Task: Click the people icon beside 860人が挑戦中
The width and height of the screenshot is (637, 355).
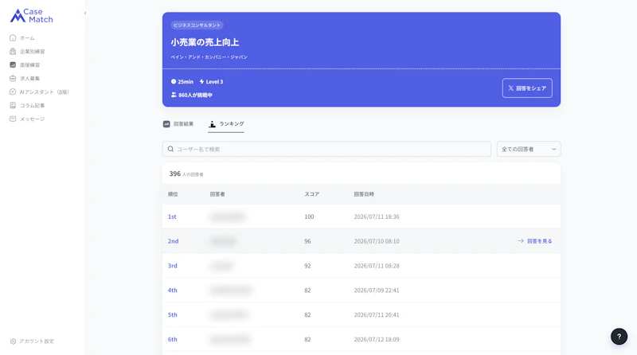Action: click(174, 95)
